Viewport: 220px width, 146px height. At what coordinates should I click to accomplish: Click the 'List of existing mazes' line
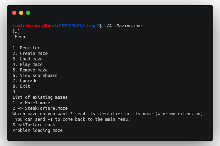40,97
